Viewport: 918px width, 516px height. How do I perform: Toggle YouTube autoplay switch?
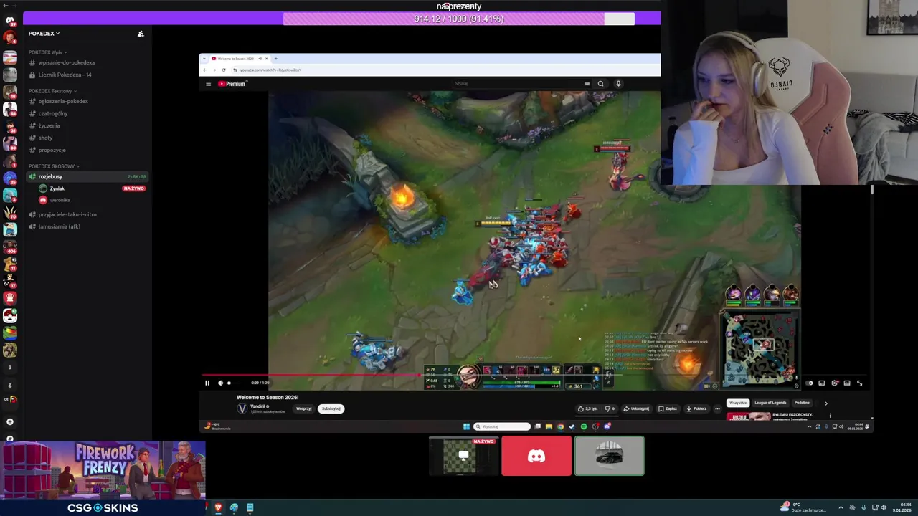click(809, 383)
